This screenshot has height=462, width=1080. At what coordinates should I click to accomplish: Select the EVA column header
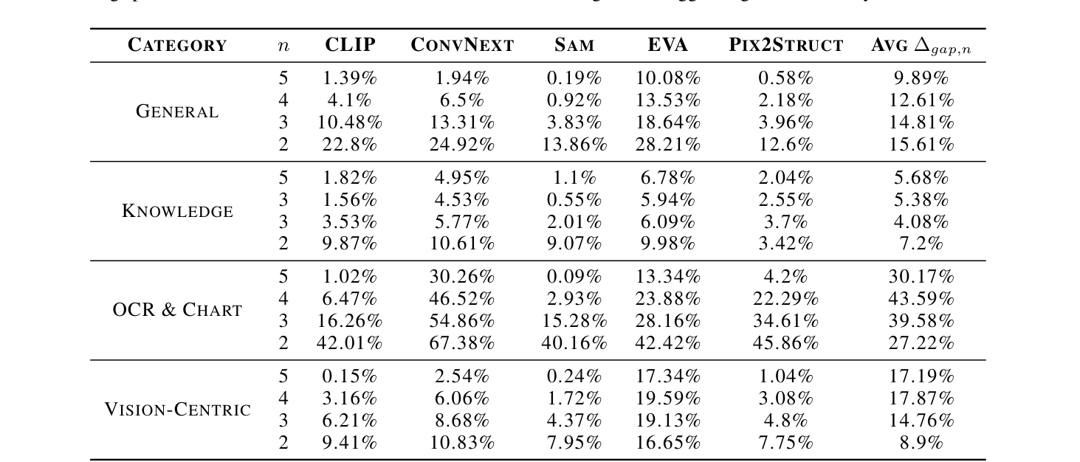[667, 45]
